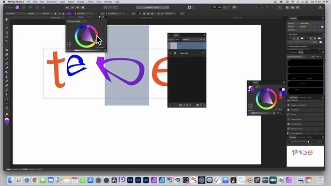Adjust opacity slider in floating Colour panel
The image size is (331, 186).
[263, 113]
